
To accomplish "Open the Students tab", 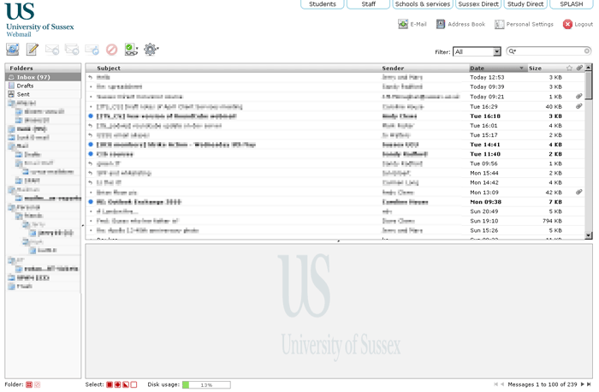I will coord(323,4).
